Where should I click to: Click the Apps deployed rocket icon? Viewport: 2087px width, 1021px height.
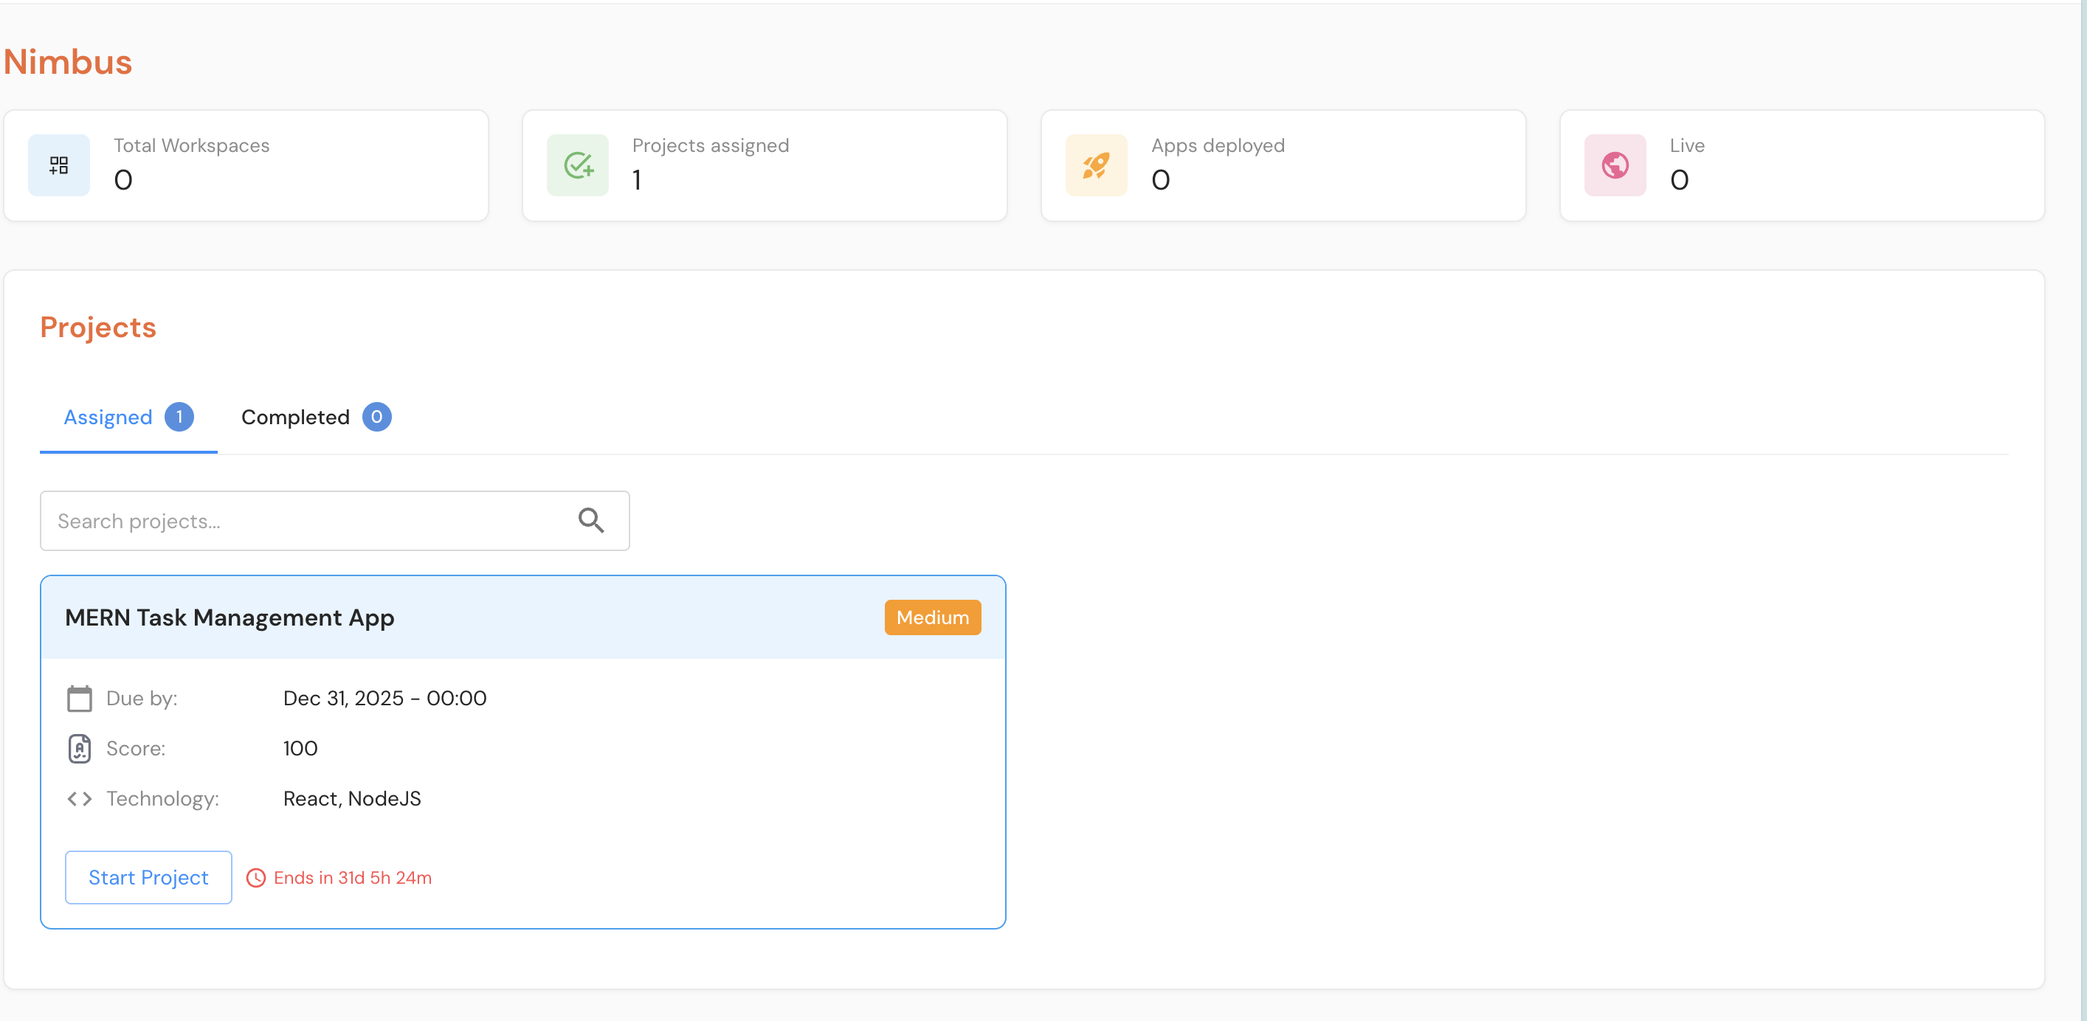tap(1095, 165)
